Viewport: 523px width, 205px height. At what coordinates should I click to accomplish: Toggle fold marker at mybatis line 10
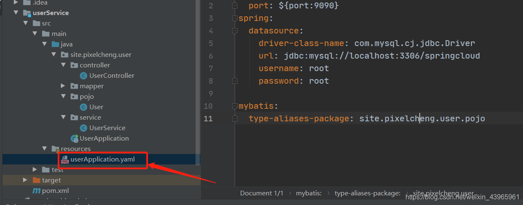(x=235, y=106)
